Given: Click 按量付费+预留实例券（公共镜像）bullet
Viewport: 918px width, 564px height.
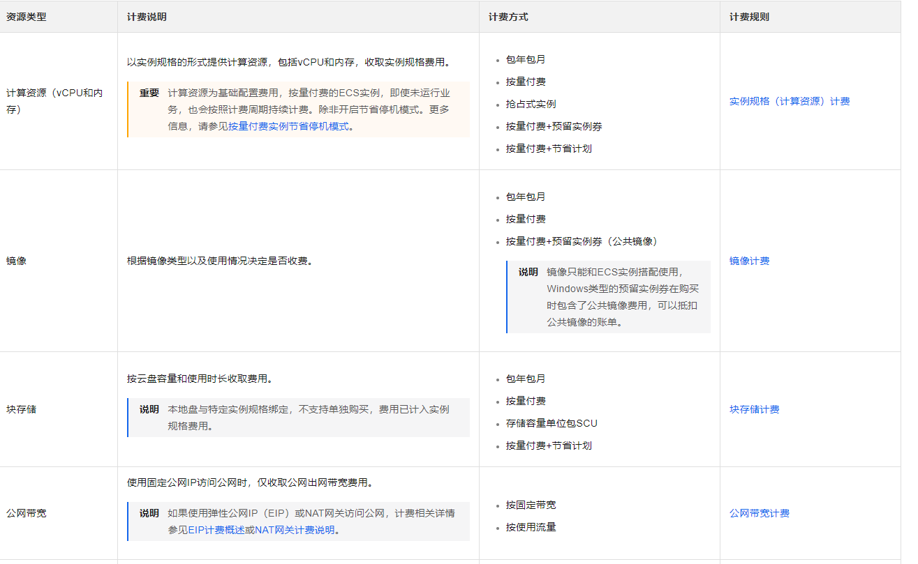Looking at the screenshot, I should click(x=582, y=241).
